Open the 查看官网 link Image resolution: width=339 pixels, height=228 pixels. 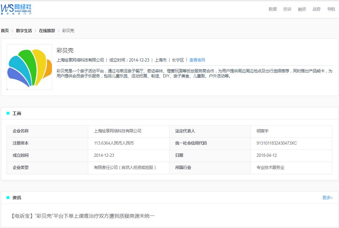point(197,60)
